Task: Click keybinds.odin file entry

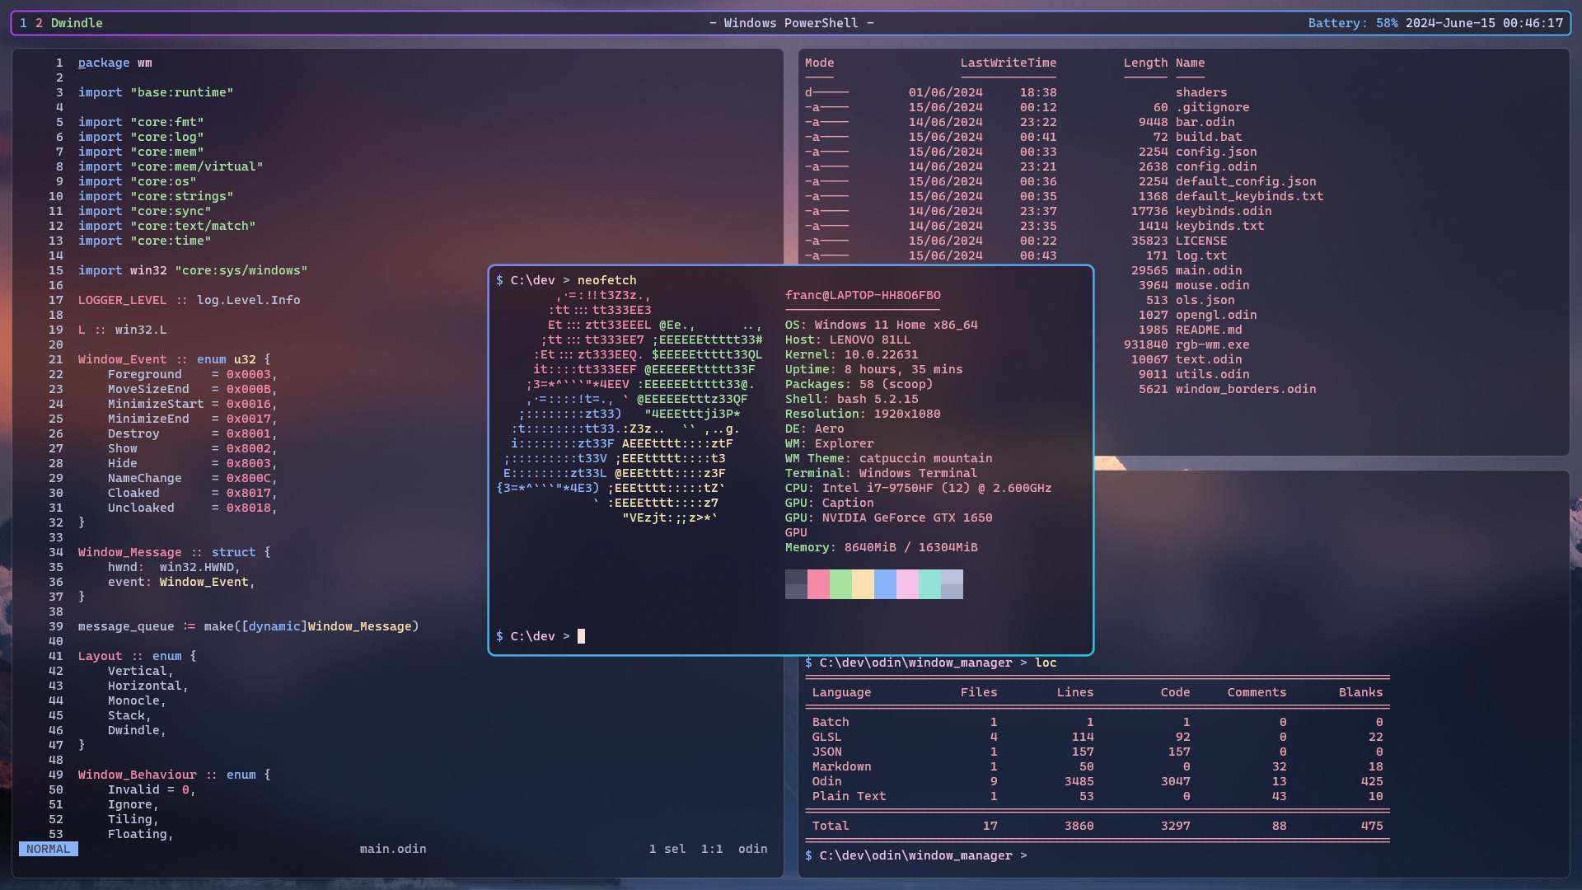Action: [1224, 211]
